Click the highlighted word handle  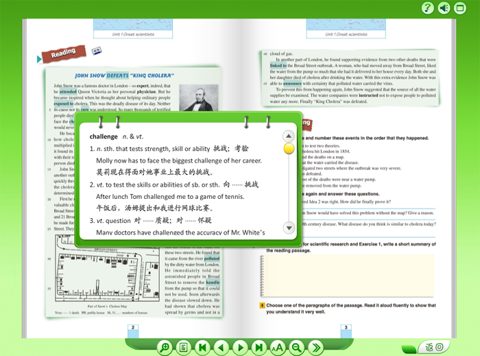213,282
